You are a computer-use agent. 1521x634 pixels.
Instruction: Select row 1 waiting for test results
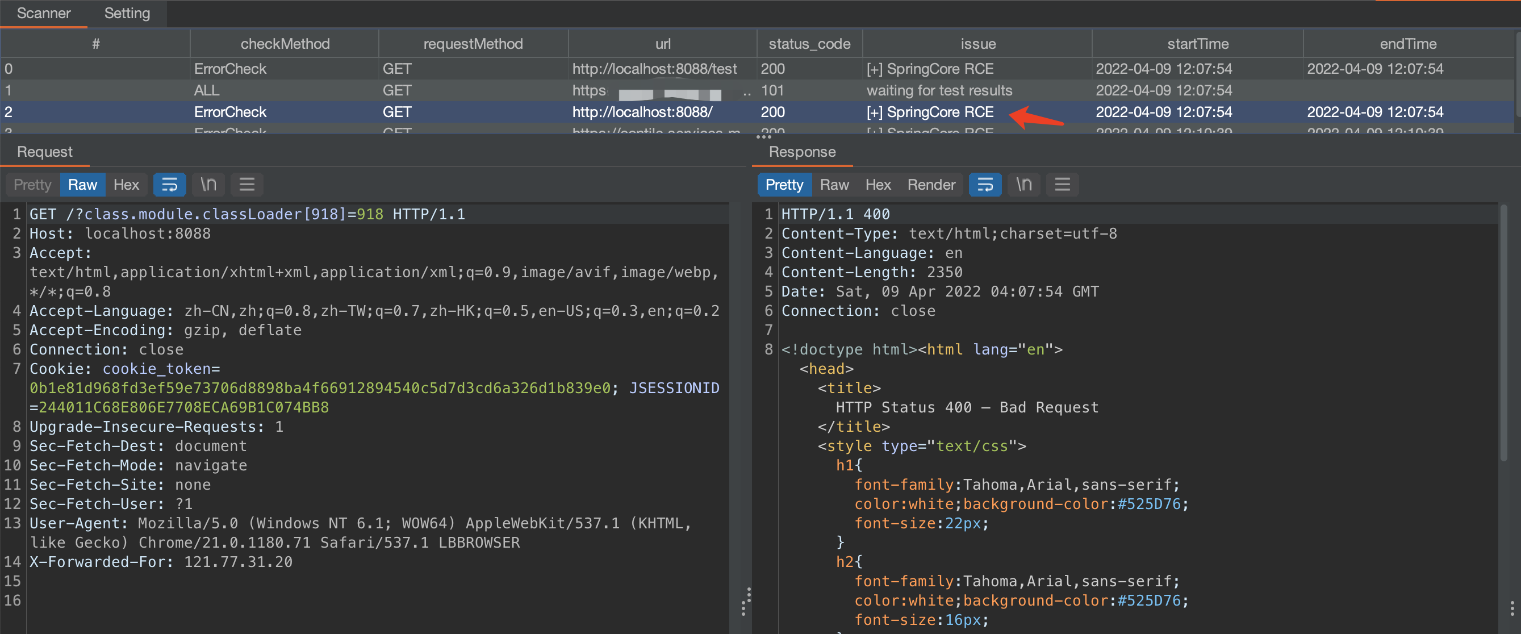tap(939, 90)
